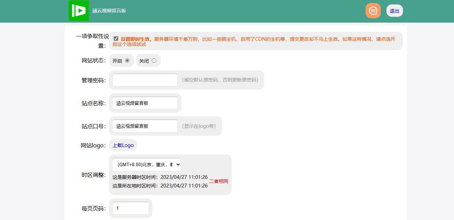Click the 所在地时区时间 line

pyautogui.click(x=160, y=186)
